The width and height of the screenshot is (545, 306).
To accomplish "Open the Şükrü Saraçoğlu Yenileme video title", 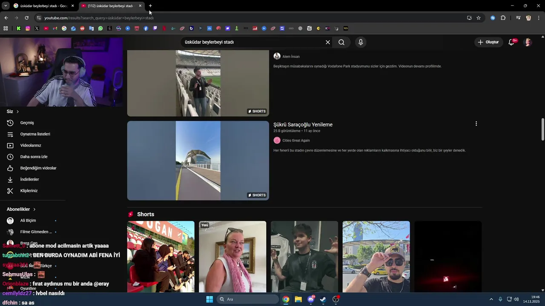I will point(303,125).
